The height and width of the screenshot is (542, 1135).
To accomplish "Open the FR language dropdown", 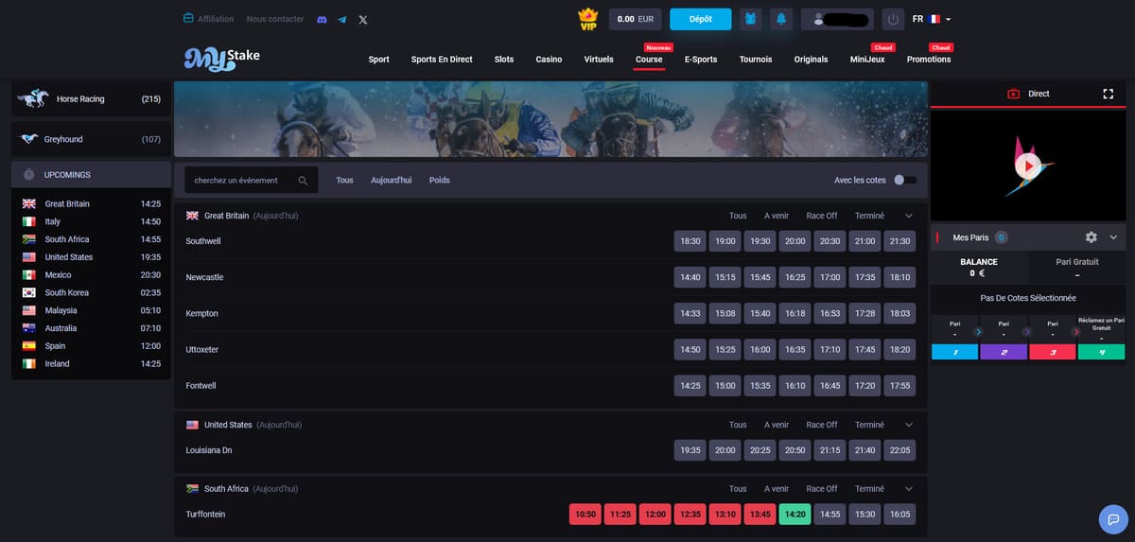I will tap(932, 19).
